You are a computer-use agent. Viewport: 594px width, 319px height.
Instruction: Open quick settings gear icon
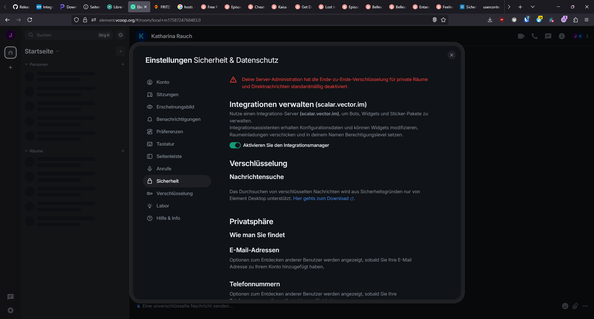coord(11,310)
